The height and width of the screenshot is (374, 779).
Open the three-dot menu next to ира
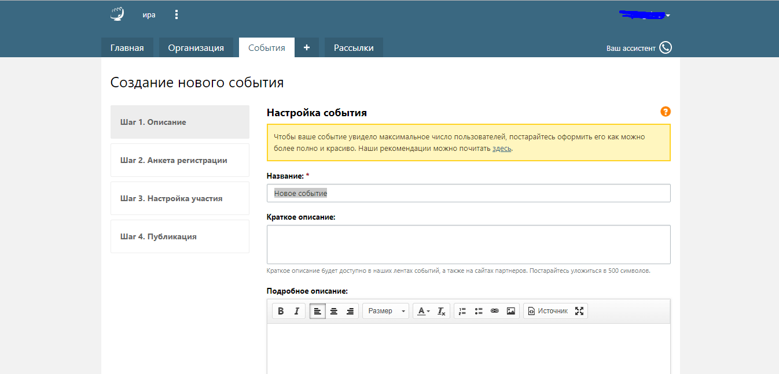[x=177, y=15]
